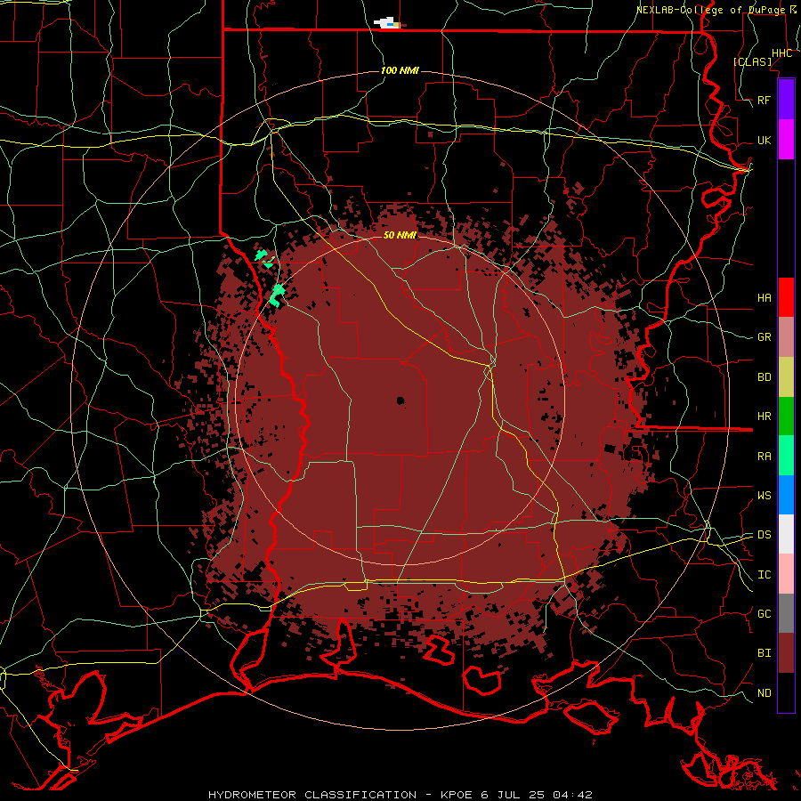
Task: Pick the dark green HR legend swatch
Action: [786, 417]
